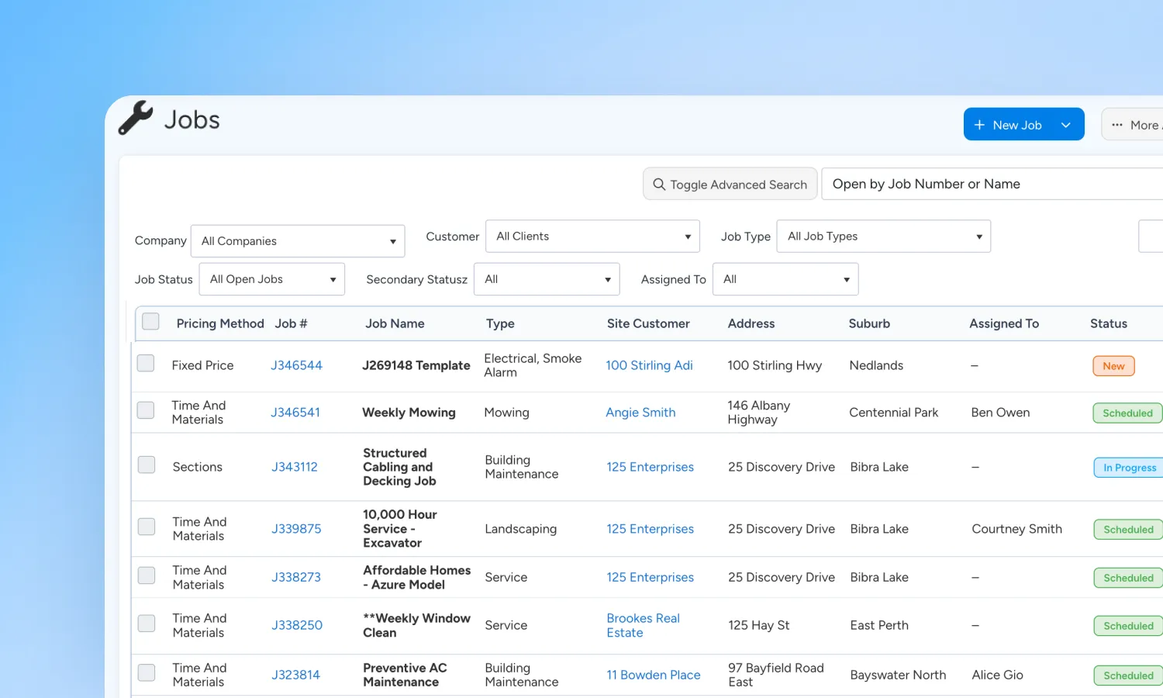Check the select-all header checkbox

[150, 321]
